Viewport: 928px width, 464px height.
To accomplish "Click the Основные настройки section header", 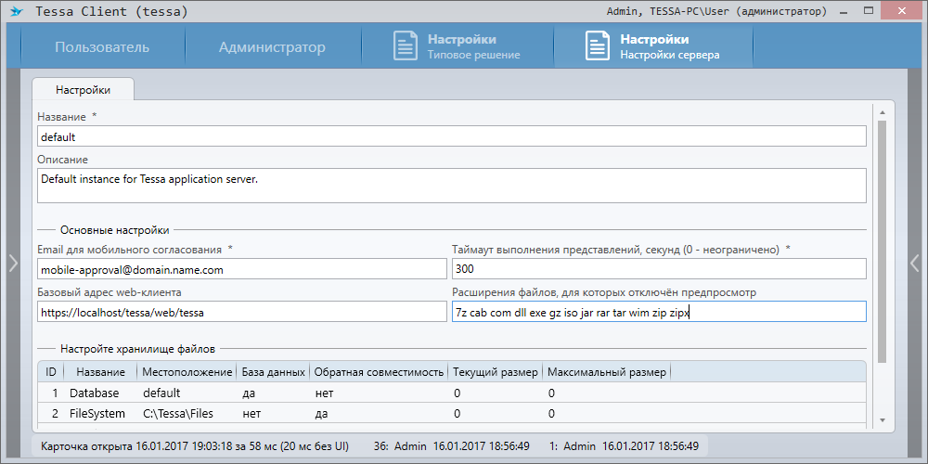I will click(115, 229).
